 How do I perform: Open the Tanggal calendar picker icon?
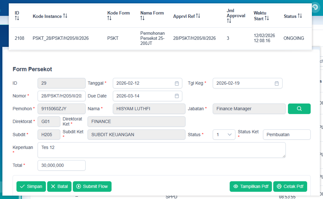click(x=177, y=83)
